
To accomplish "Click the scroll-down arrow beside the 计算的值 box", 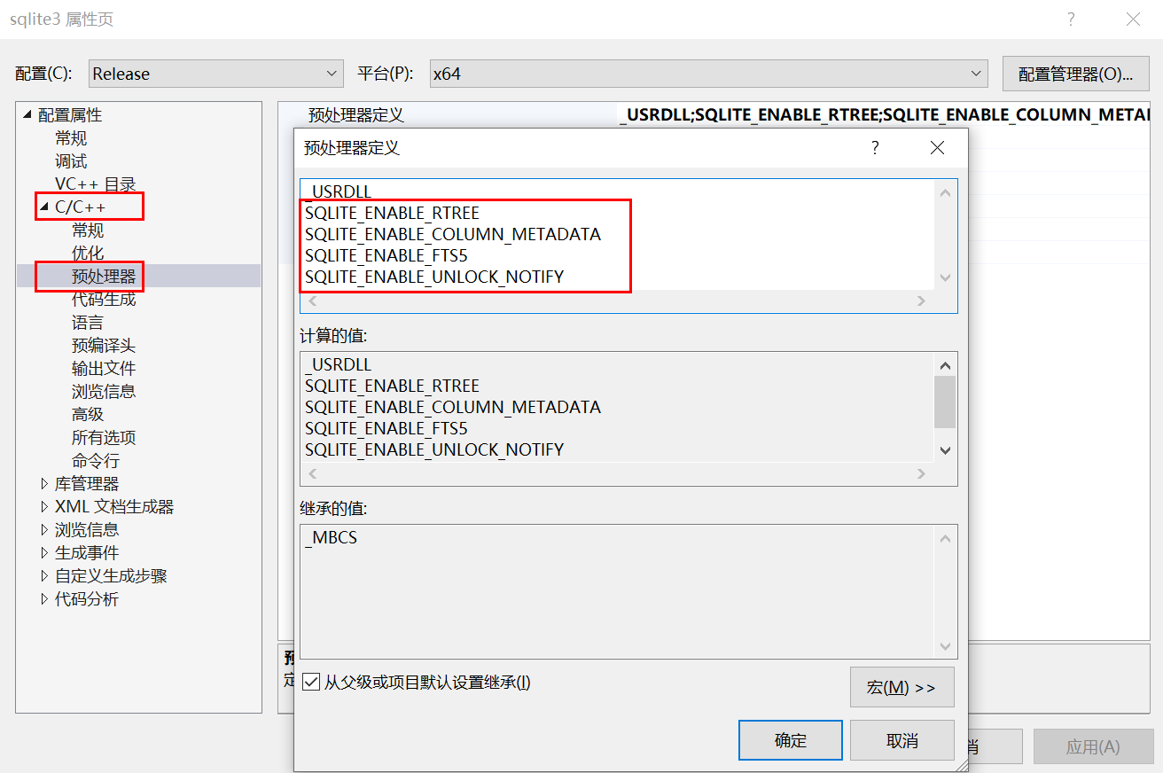I will [945, 450].
